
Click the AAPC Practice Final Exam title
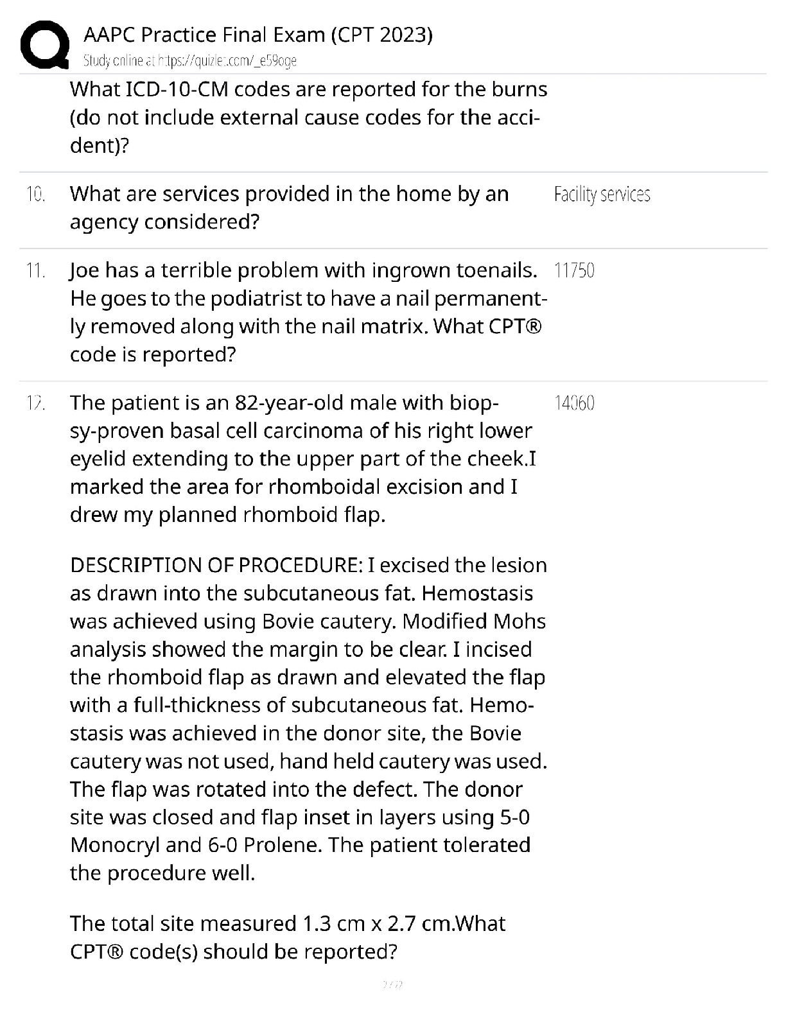[258, 34]
